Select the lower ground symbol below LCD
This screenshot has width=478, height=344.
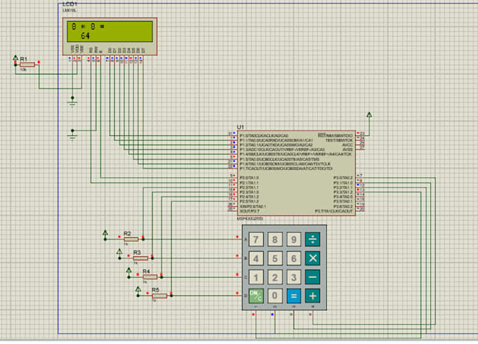[x=72, y=135]
